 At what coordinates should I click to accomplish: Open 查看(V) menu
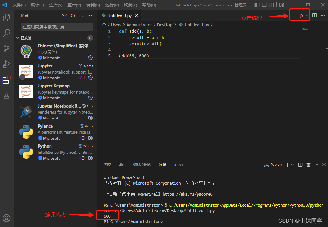pyautogui.click(x=74, y=5)
